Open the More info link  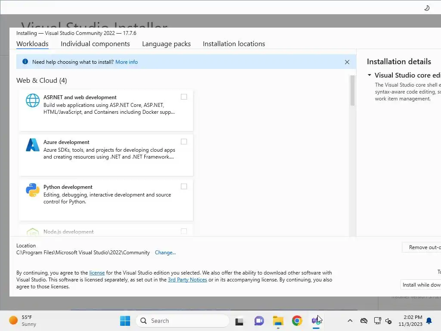click(127, 62)
